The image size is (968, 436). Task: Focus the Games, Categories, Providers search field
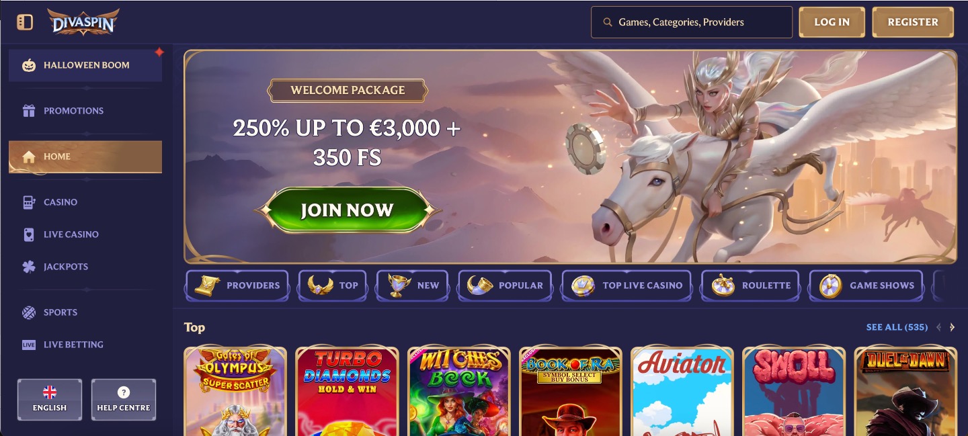692,22
